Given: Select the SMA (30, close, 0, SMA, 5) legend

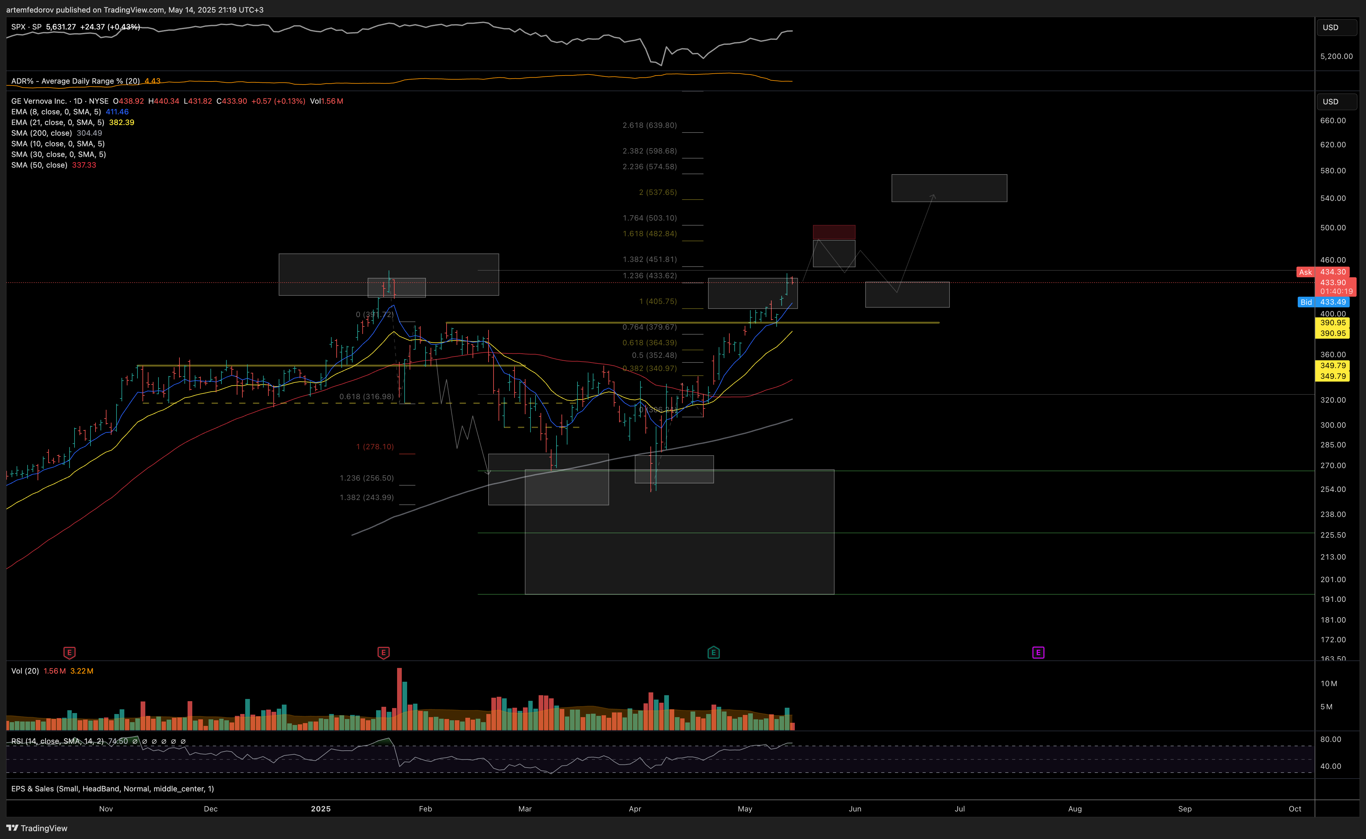Looking at the screenshot, I should 59,154.
